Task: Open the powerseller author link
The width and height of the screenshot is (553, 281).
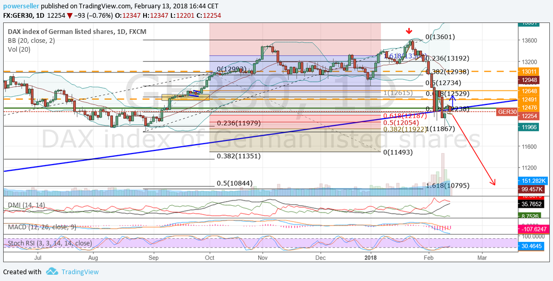Action: coord(21,6)
